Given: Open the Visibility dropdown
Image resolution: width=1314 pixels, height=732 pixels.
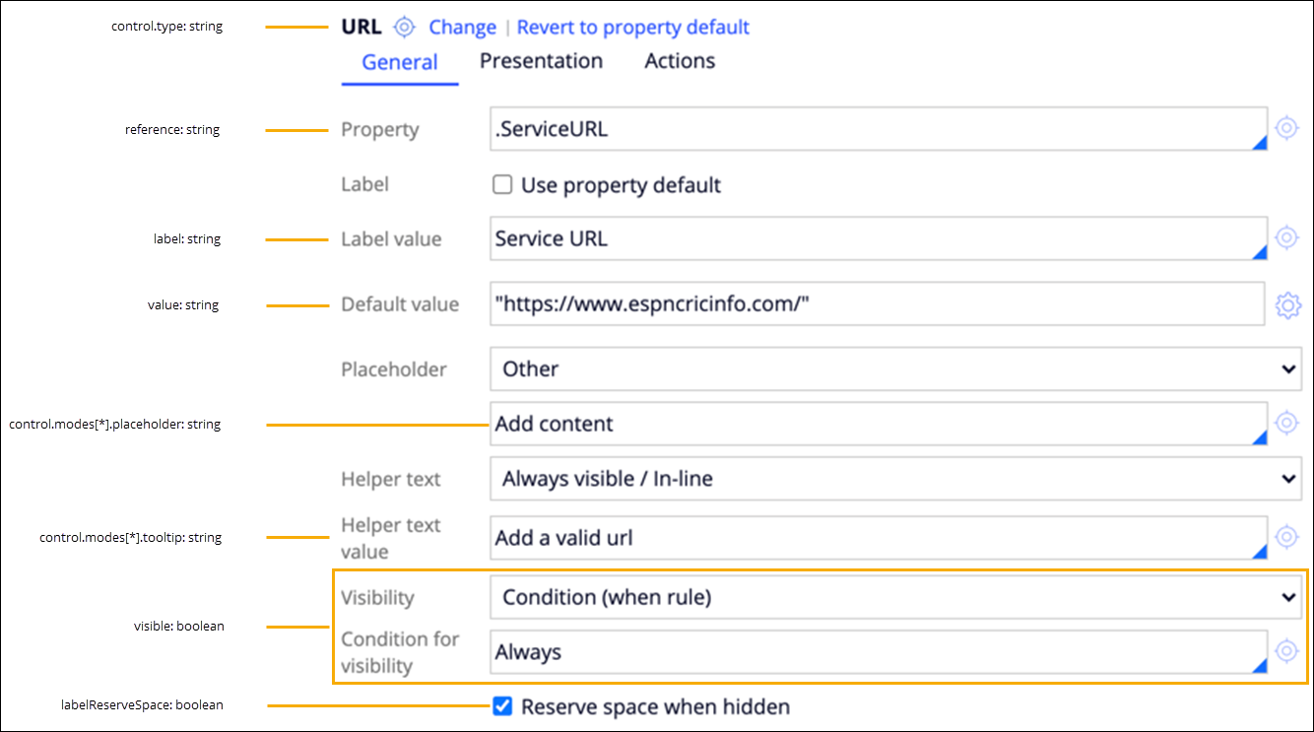Looking at the screenshot, I should [894, 597].
